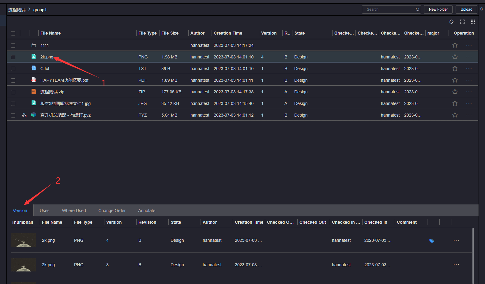The image size is (485, 284).
Task: Check the 2k.png row checkbox
Action: pyautogui.click(x=13, y=57)
